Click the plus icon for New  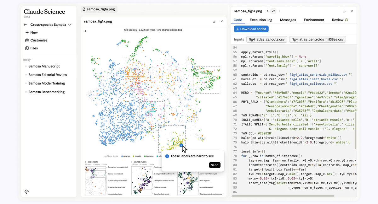[x=27, y=33]
